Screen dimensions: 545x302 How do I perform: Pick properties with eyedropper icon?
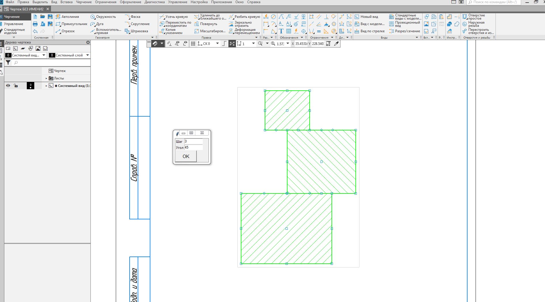(x=336, y=44)
